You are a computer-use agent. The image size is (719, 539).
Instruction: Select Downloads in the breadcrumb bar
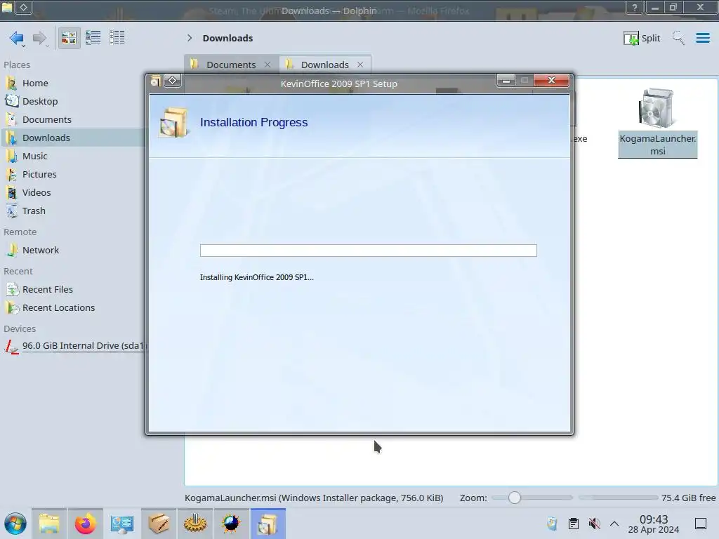tap(228, 38)
